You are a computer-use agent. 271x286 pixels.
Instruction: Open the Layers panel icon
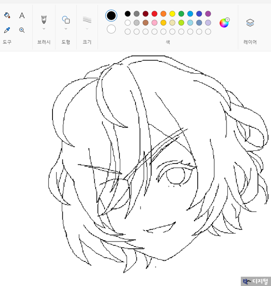coord(250,23)
